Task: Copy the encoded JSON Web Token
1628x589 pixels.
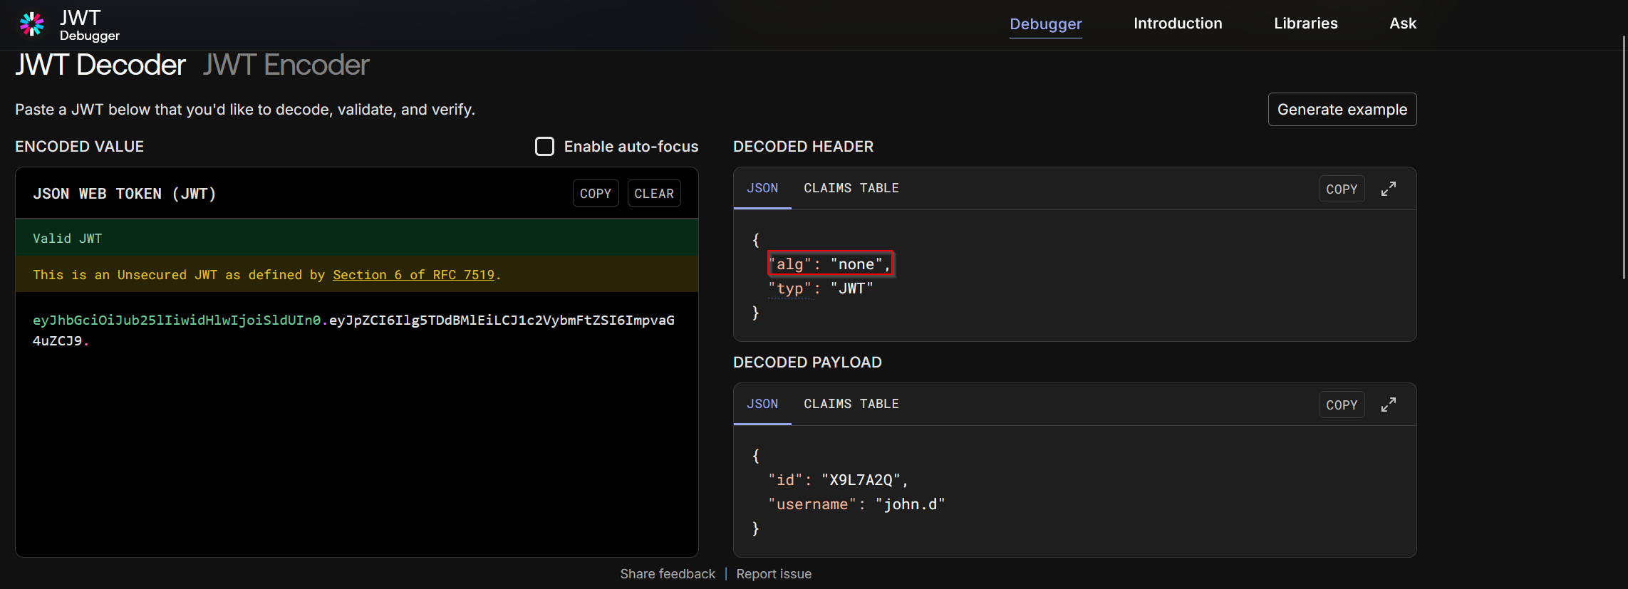Action: tap(595, 194)
